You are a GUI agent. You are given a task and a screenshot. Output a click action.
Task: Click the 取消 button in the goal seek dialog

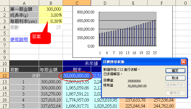point(175,78)
